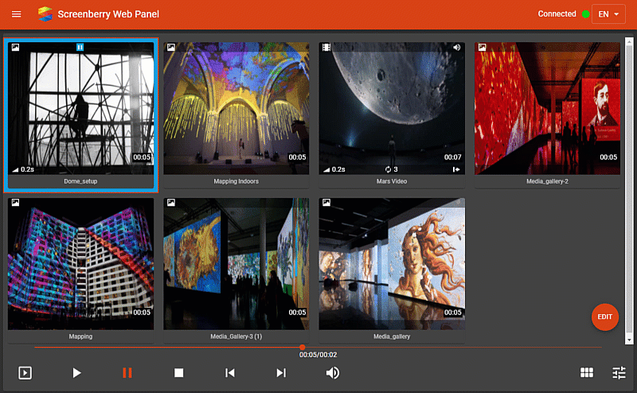Image resolution: width=637 pixels, height=393 pixels.
Task: Select the Media_gallery-2 thumbnail
Action: (x=547, y=108)
